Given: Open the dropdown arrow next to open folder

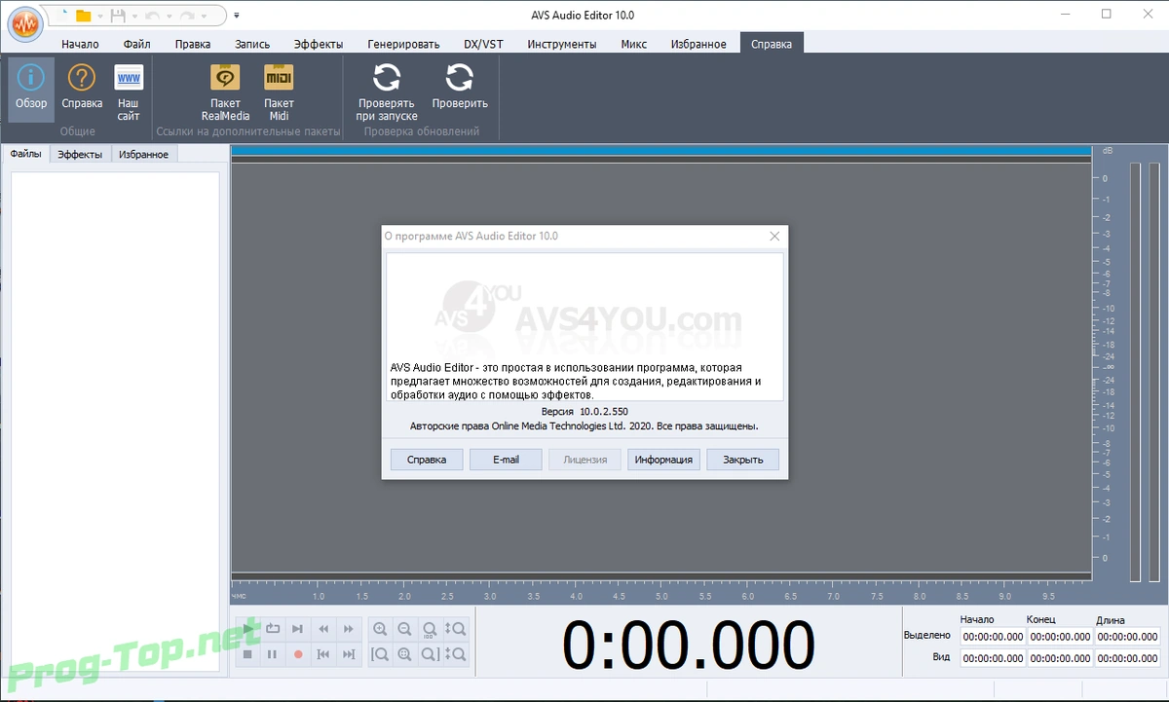Looking at the screenshot, I should 100,17.
